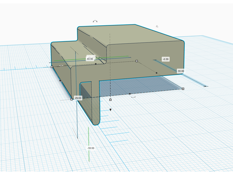Screen dimensions: 233x175
Task: Click the curved rotation arrow below the front dashed edge
Action: click(x=133, y=97)
